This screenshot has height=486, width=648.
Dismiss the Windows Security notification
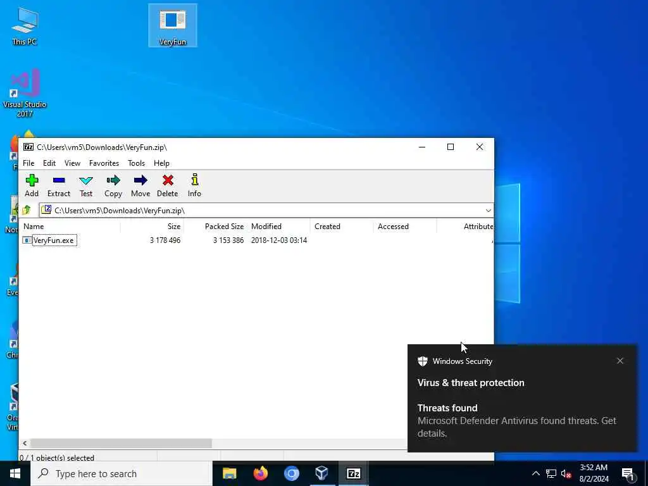(x=620, y=361)
